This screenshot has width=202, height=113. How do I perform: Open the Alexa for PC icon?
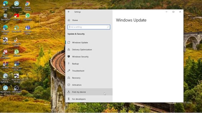(16, 29)
